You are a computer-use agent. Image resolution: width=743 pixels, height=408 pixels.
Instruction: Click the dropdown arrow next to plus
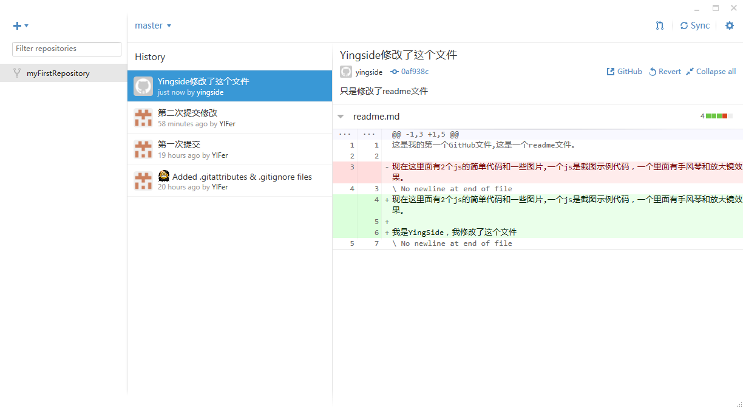click(x=27, y=25)
